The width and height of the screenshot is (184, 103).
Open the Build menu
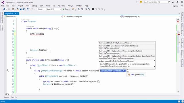(x=27, y=6)
